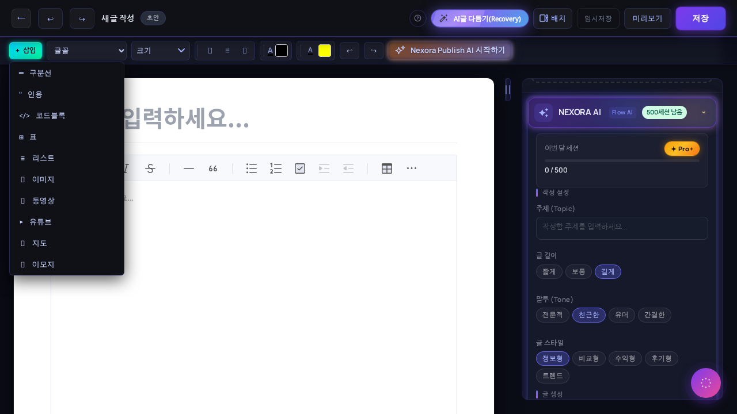737x414 pixels.
Task: Insert 코드블록 from menu
Action: 67,116
